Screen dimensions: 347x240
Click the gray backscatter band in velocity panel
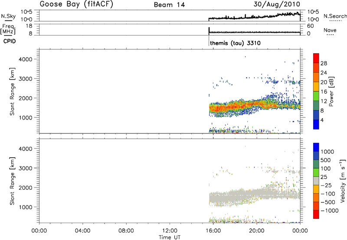pos(255,195)
